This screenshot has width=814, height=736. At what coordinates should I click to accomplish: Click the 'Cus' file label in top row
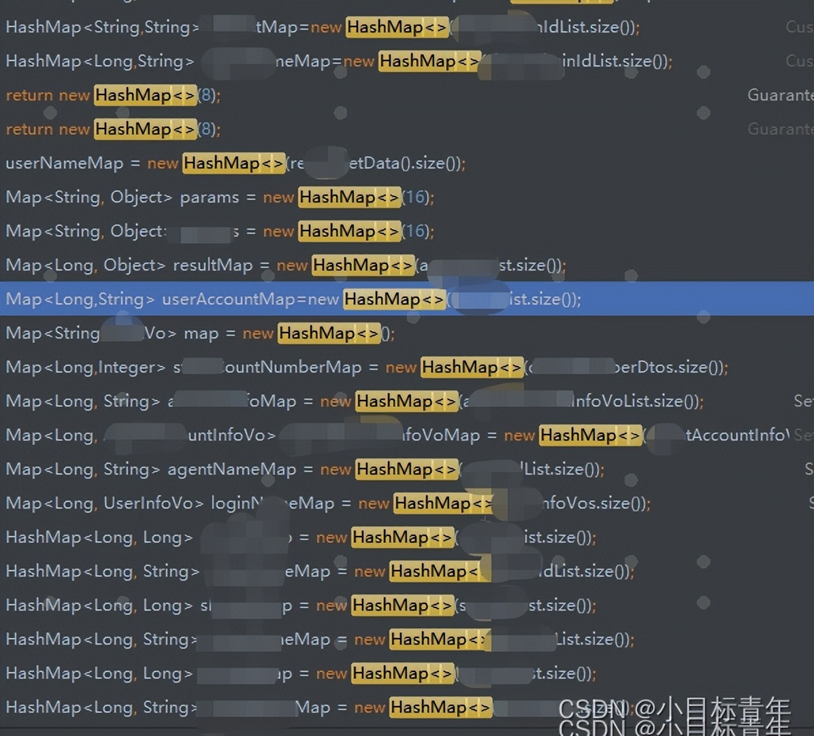click(799, 27)
